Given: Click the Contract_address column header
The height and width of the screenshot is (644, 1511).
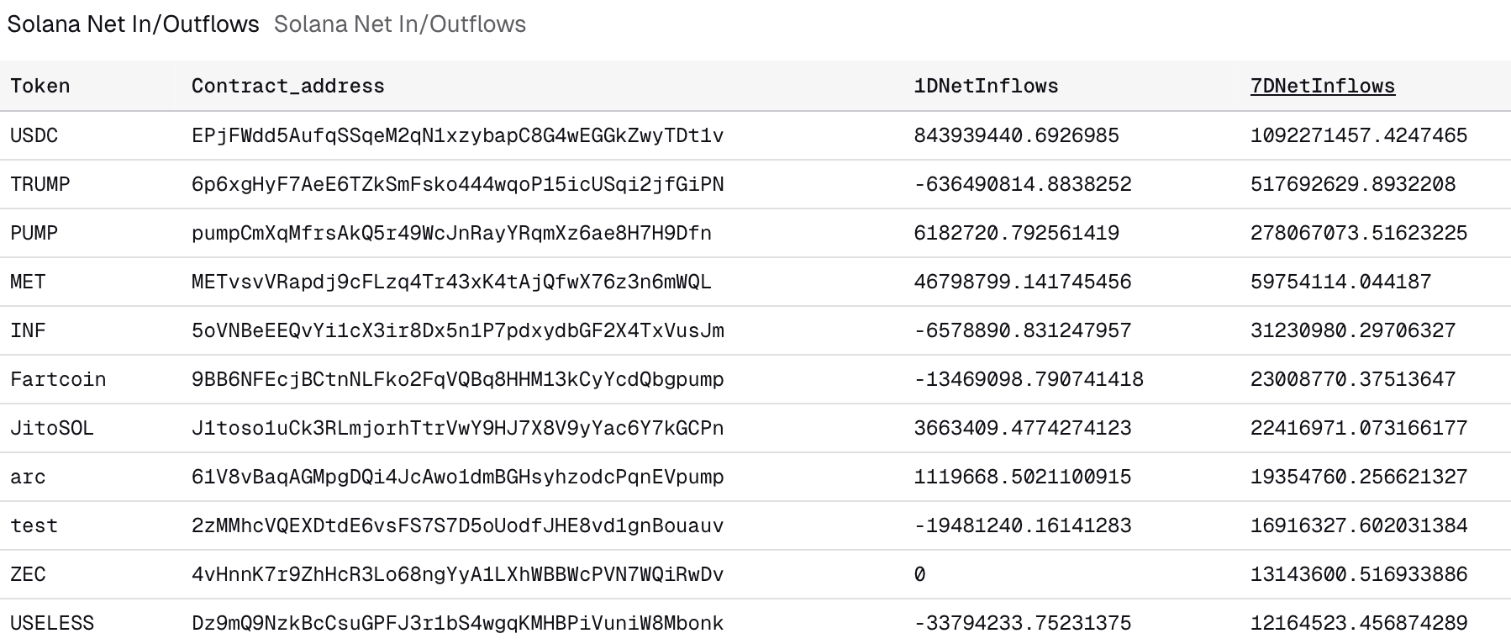Looking at the screenshot, I should [x=288, y=86].
